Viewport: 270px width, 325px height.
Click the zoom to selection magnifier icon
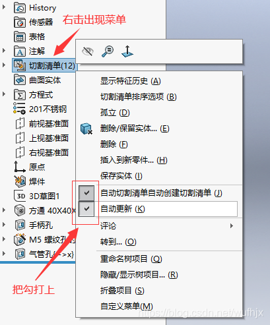coord(108,51)
